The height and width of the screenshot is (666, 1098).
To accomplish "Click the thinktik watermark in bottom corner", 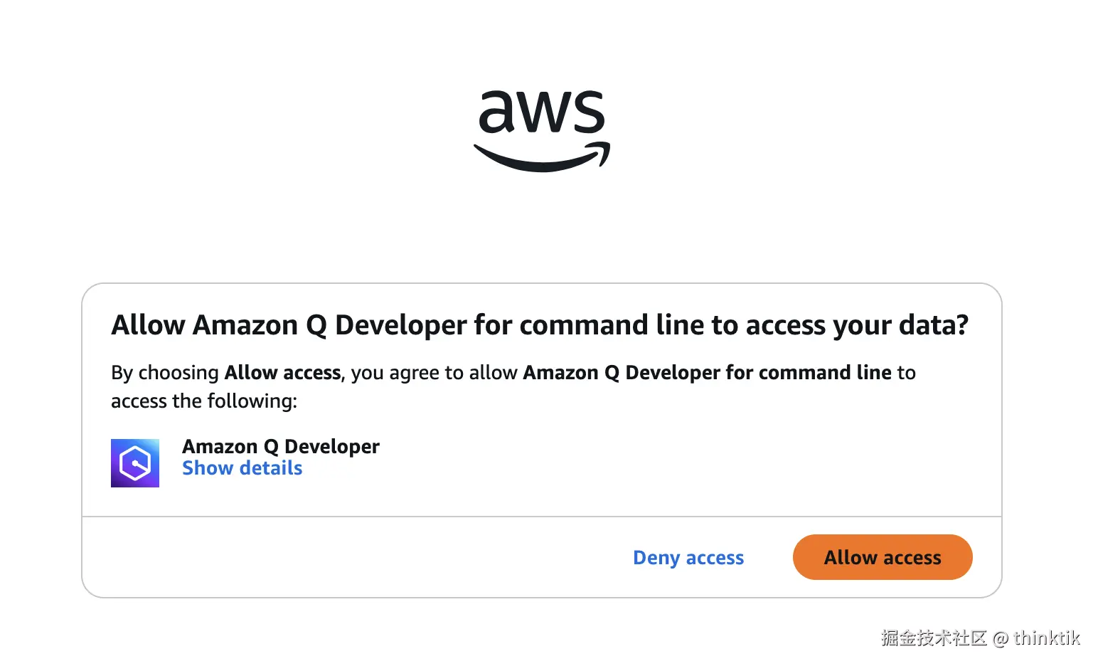I will (1047, 638).
